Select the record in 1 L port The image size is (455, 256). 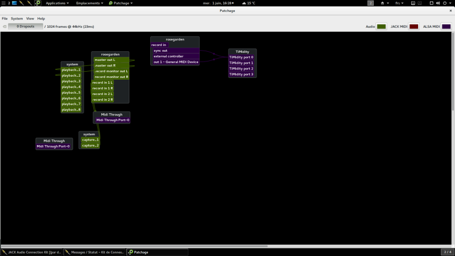click(102, 82)
